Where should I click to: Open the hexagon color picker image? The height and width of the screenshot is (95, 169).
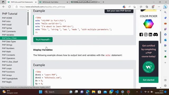[x=148, y=24]
